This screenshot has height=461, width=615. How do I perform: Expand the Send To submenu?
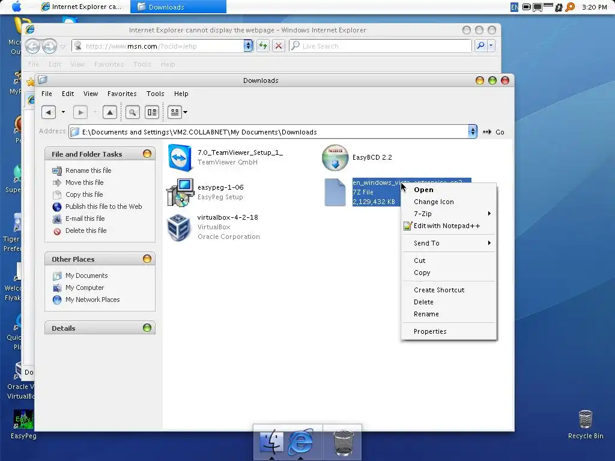point(449,243)
